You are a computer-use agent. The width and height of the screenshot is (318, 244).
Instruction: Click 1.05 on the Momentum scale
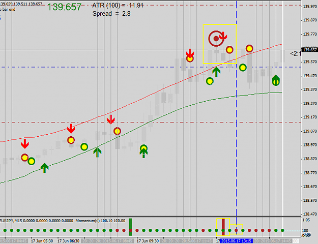(x=306, y=220)
